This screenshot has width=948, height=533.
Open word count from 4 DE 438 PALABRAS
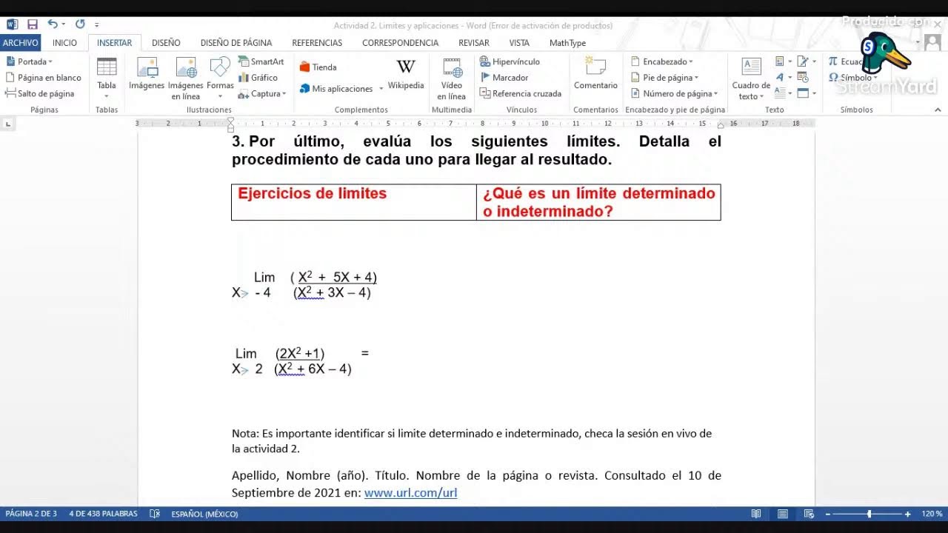point(103,514)
